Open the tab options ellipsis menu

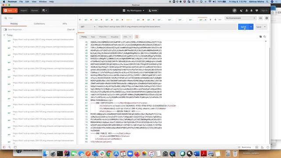tap(220, 20)
